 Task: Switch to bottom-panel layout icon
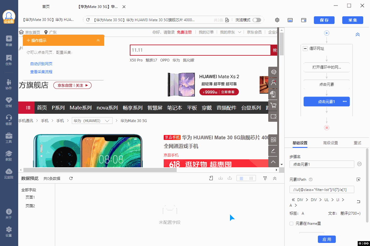290,20
